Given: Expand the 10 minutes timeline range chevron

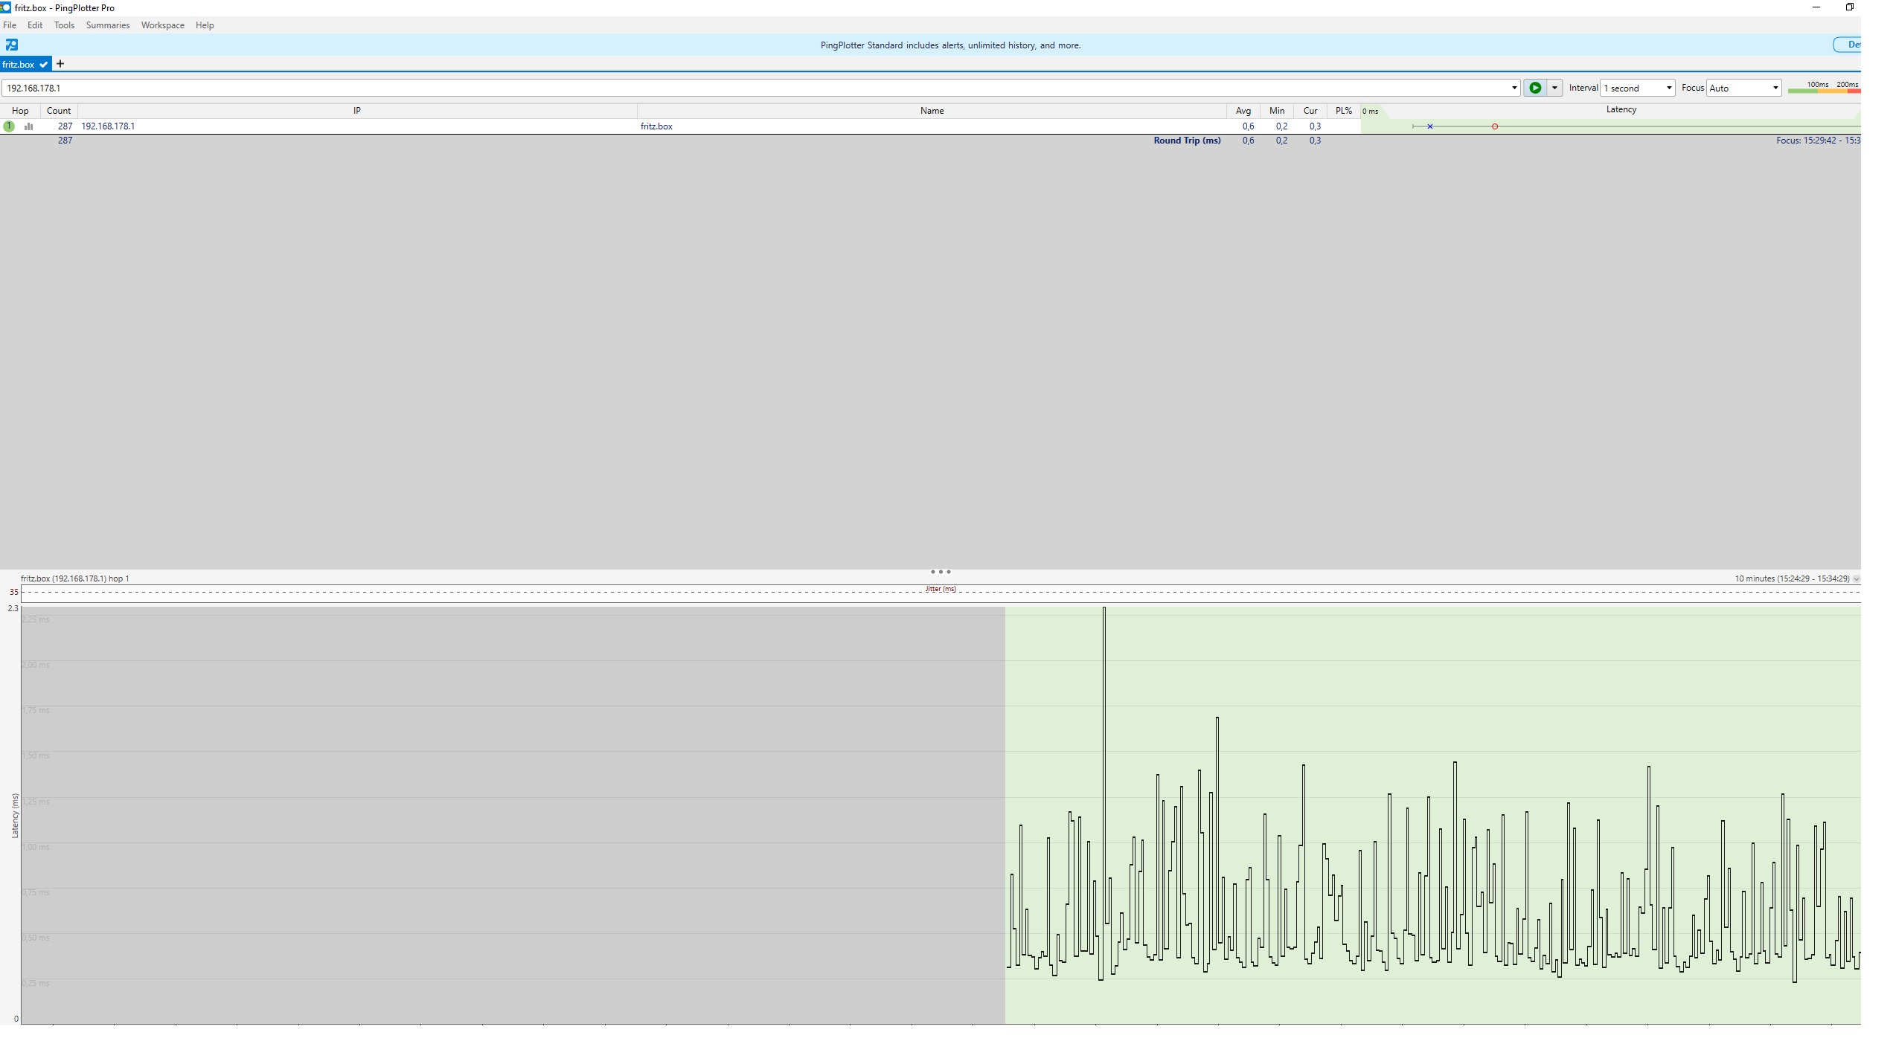Looking at the screenshot, I should [1857, 578].
